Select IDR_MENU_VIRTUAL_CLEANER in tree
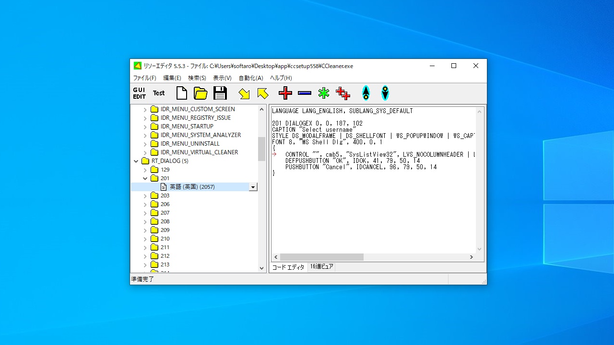 pos(199,152)
